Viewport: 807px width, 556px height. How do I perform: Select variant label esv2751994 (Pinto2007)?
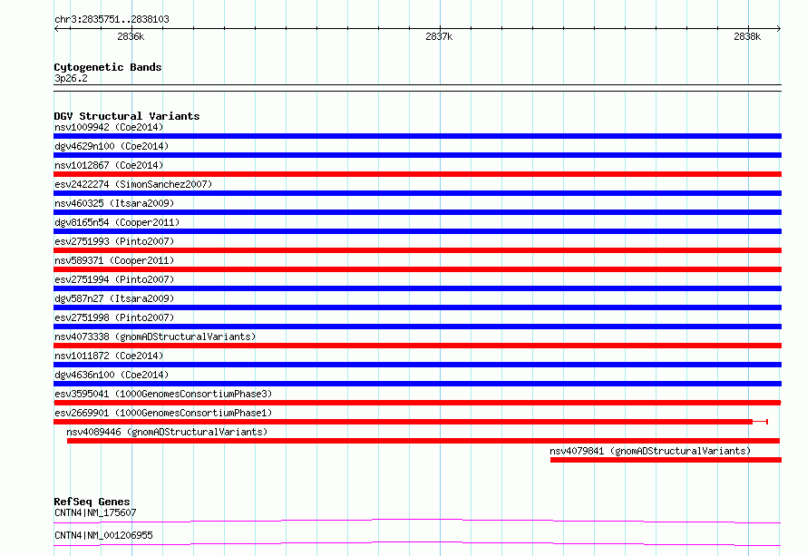(114, 279)
